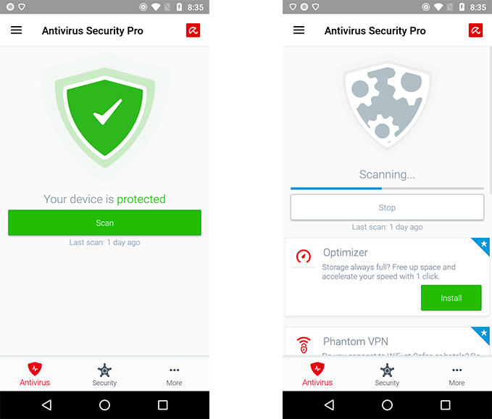Open More tab on scanning screen

[x=456, y=375]
